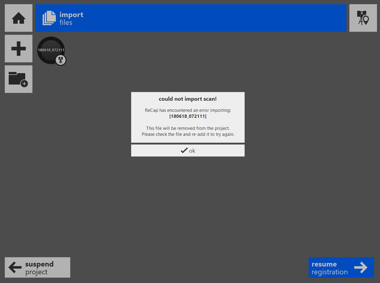Add a folder of scans icon
Image resolution: width=380 pixels, height=283 pixels.
(x=19, y=79)
